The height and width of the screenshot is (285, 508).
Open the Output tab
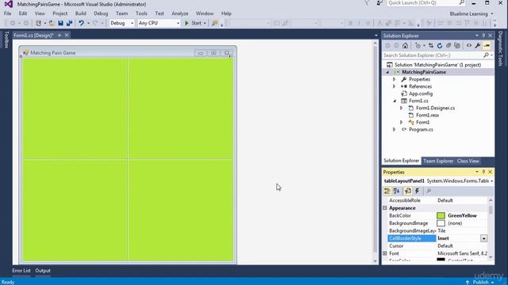[x=43, y=271]
